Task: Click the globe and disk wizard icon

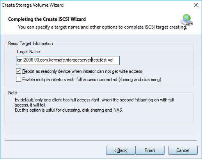Action: pos(187,20)
